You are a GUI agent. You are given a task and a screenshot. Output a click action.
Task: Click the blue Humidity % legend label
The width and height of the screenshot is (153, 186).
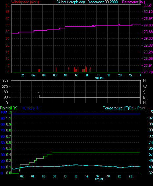click(30, 108)
